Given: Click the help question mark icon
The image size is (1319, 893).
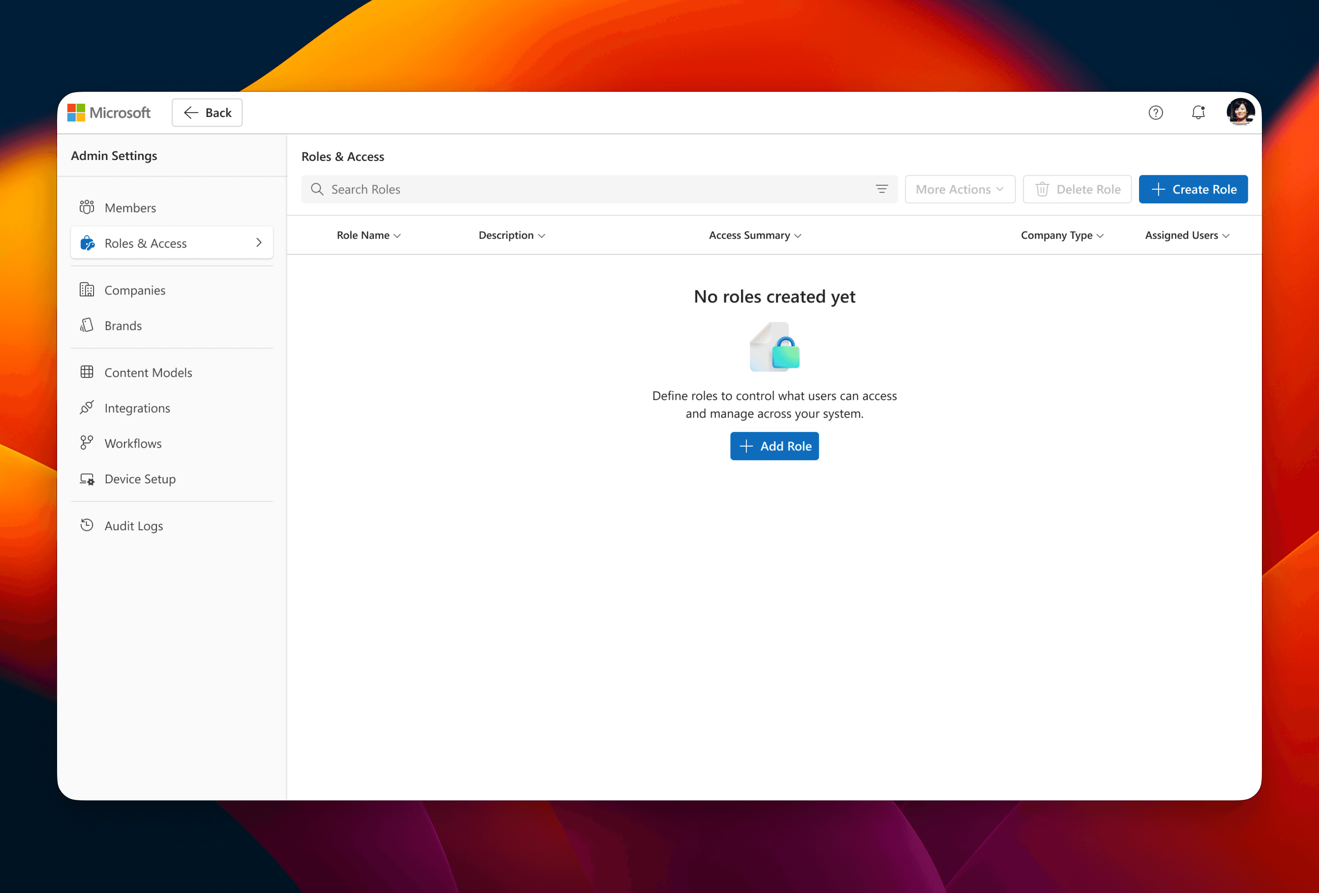Looking at the screenshot, I should (1156, 113).
